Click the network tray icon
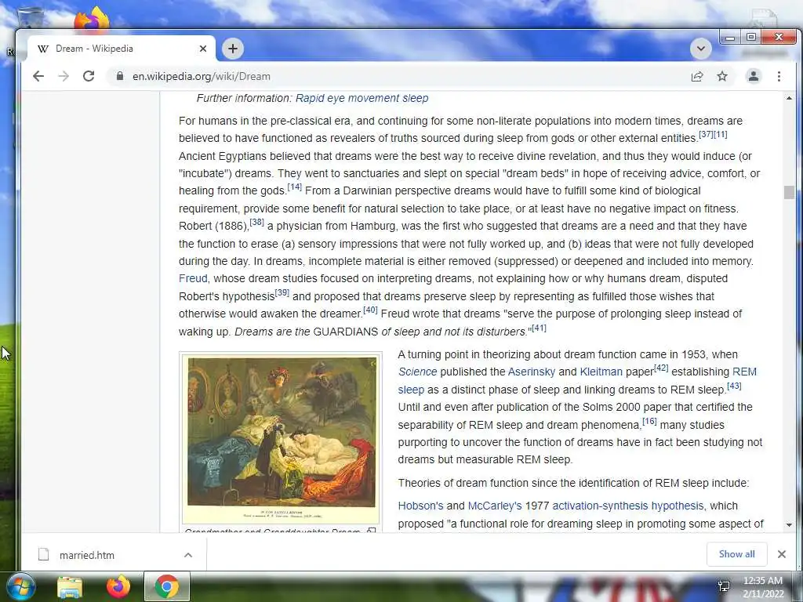This screenshot has width=803, height=602. click(724, 586)
